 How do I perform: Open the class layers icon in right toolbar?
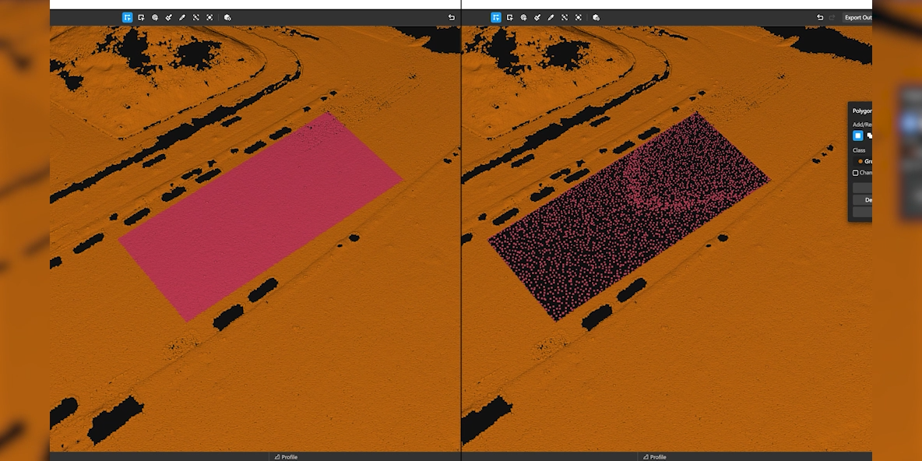pyautogui.click(x=596, y=17)
